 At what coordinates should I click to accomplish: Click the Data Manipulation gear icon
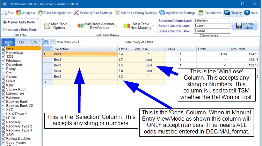41,13
